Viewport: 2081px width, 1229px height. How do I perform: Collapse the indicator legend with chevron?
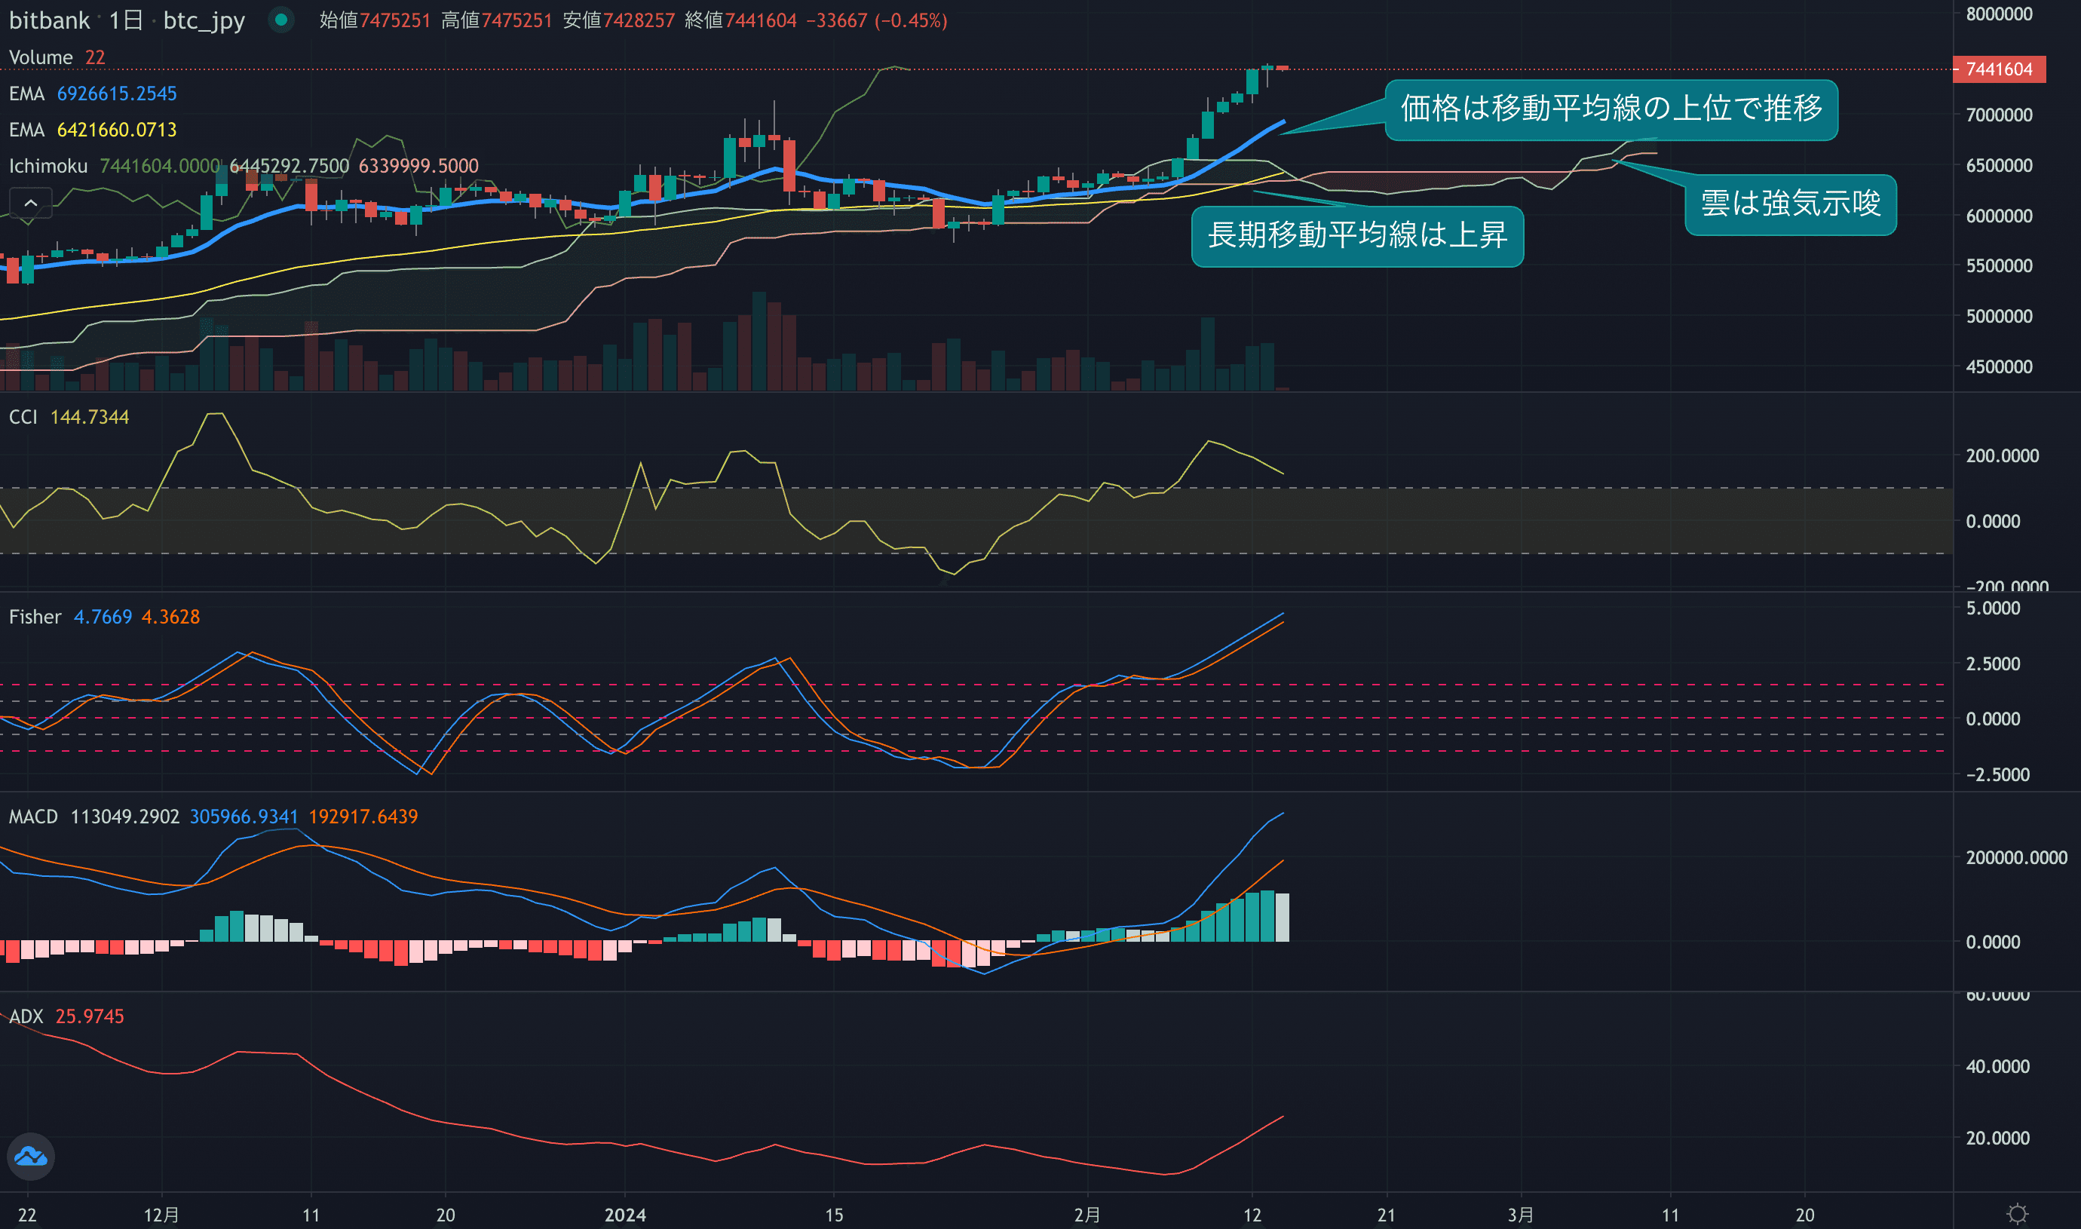click(x=31, y=203)
